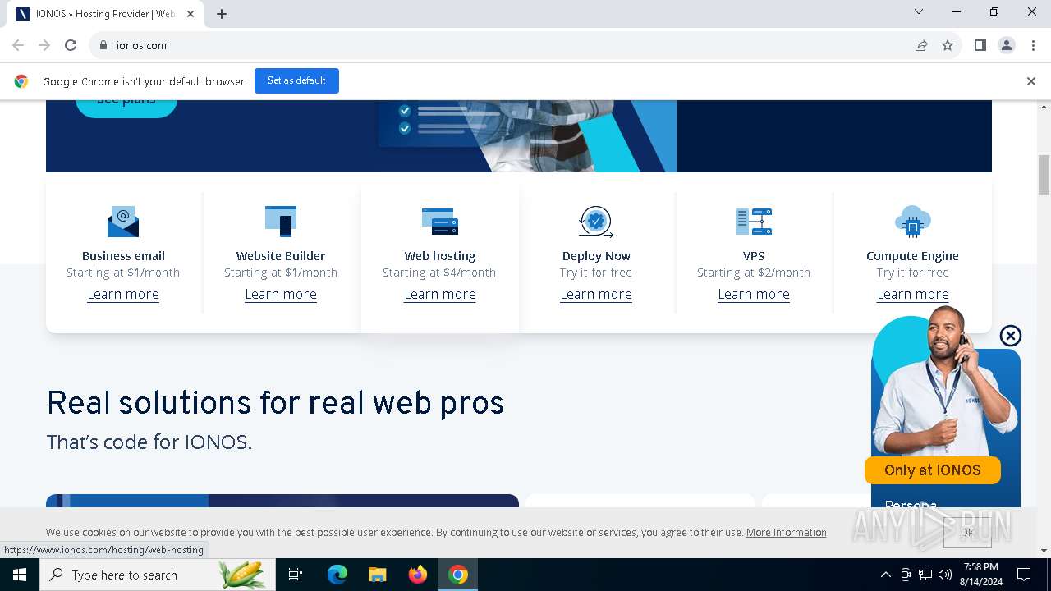Click the Business email heading

(x=123, y=256)
